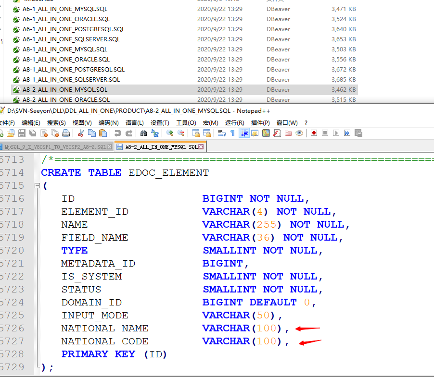434x377 pixels.
Task: Click the Undo arrow icon
Action: point(117,133)
